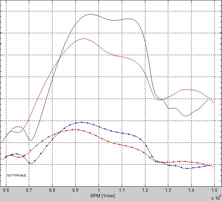
Task: Click the highest peak of the solid blue curve
Action: (90, 14)
